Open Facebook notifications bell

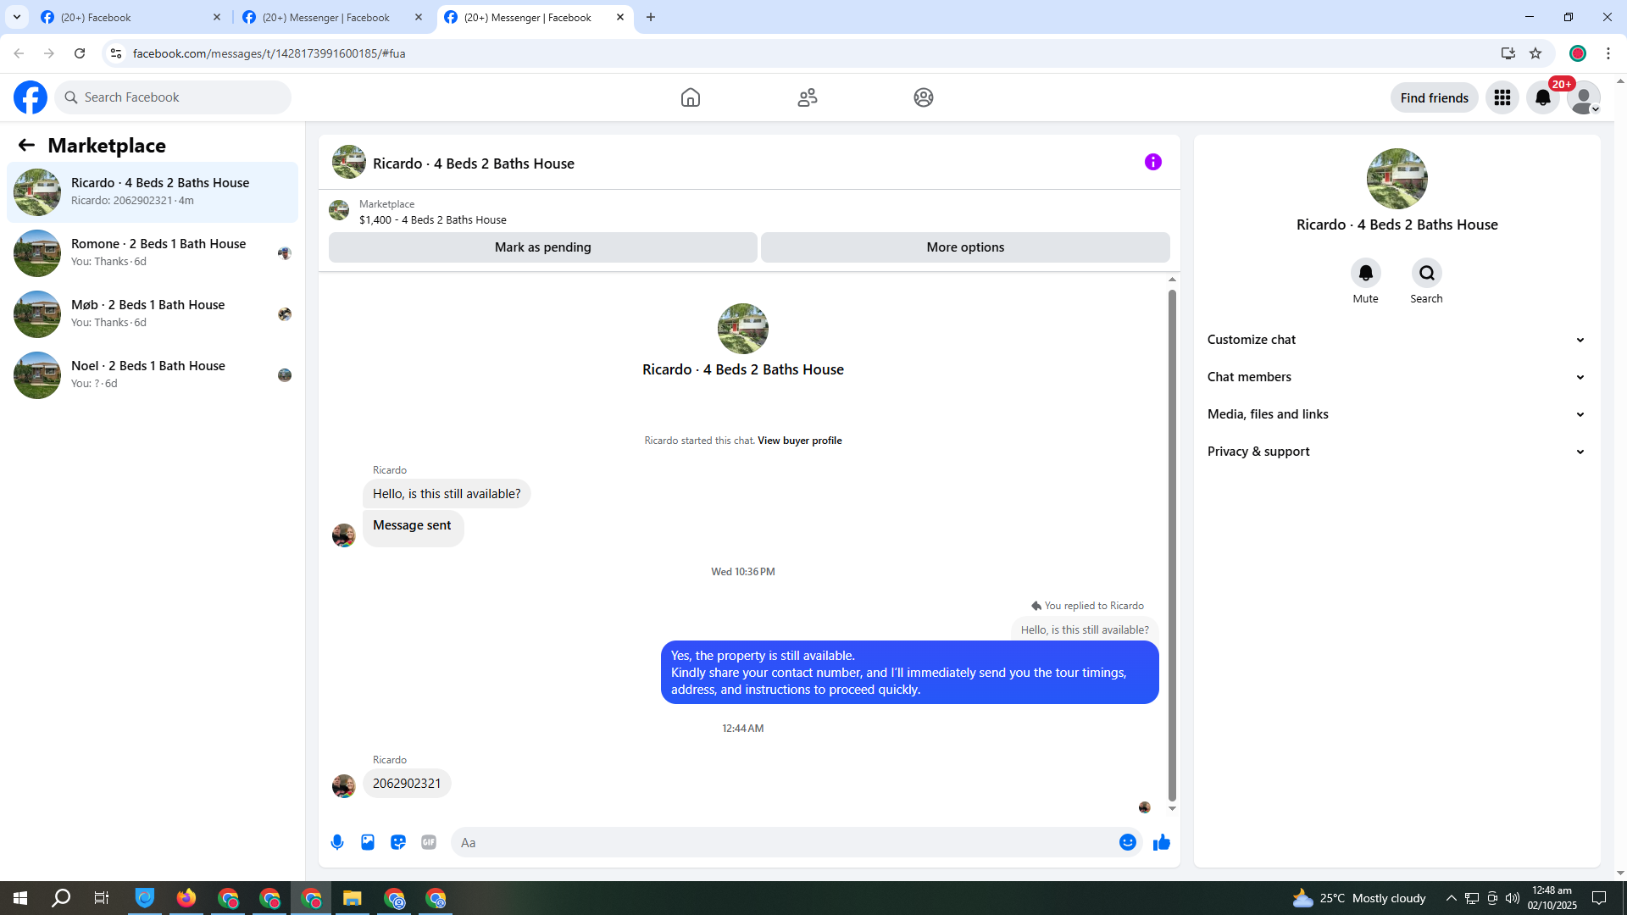click(1542, 97)
